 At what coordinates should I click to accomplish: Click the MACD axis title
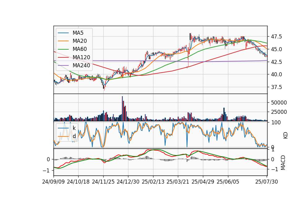point(283,163)
